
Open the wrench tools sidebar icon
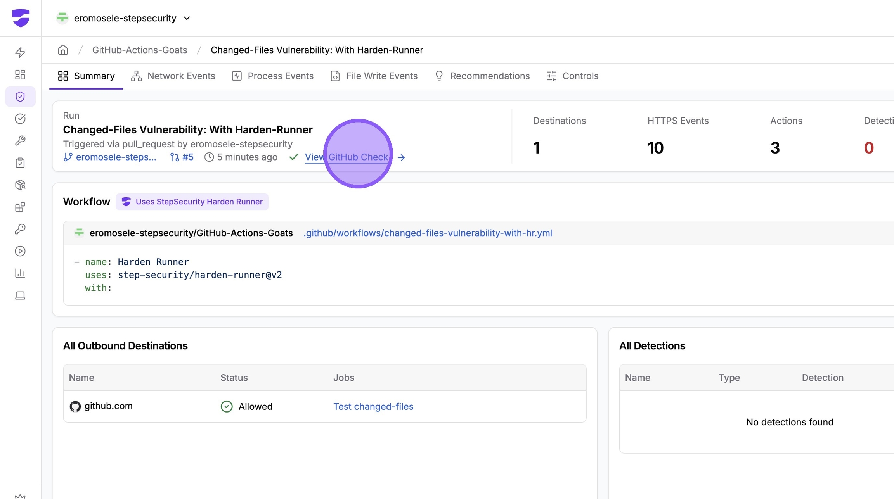coord(20,140)
